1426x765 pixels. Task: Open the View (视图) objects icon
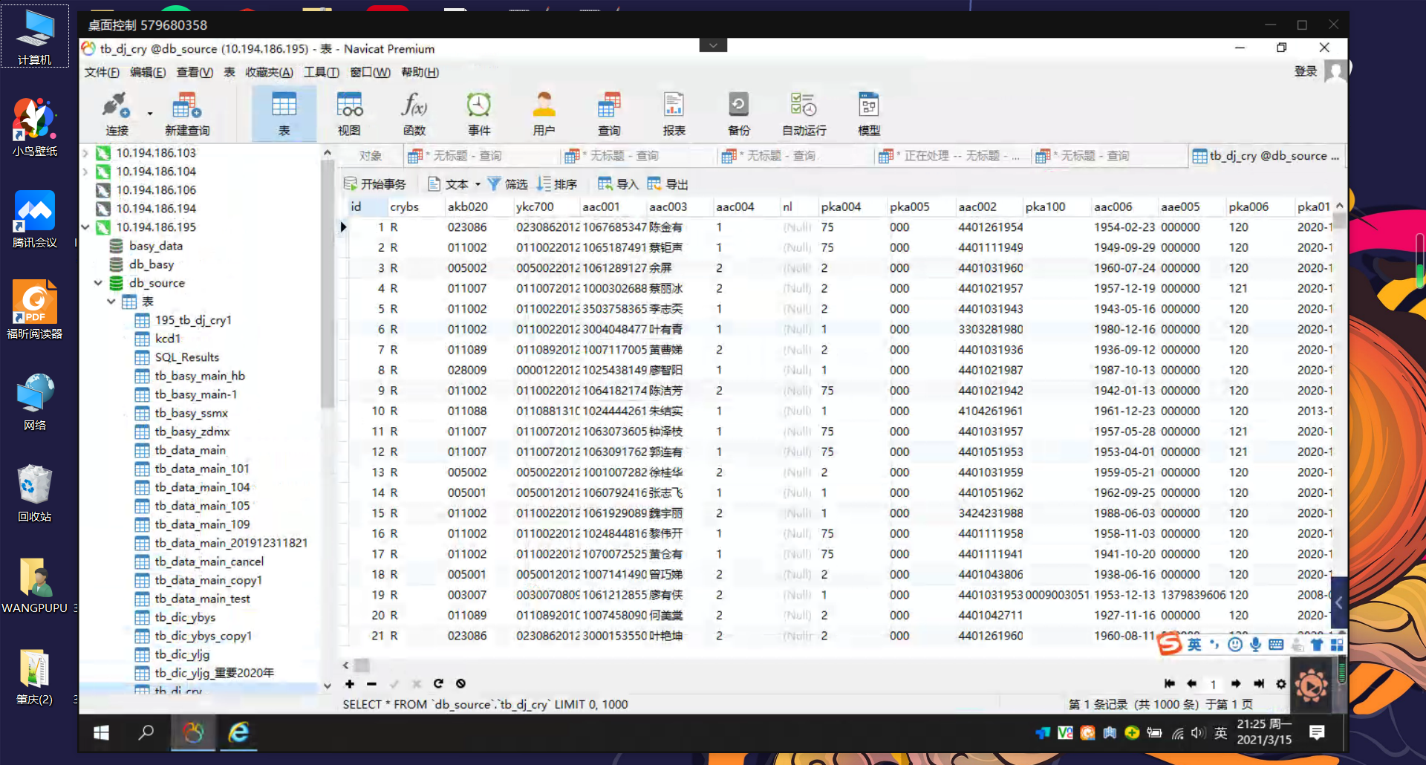pos(349,114)
